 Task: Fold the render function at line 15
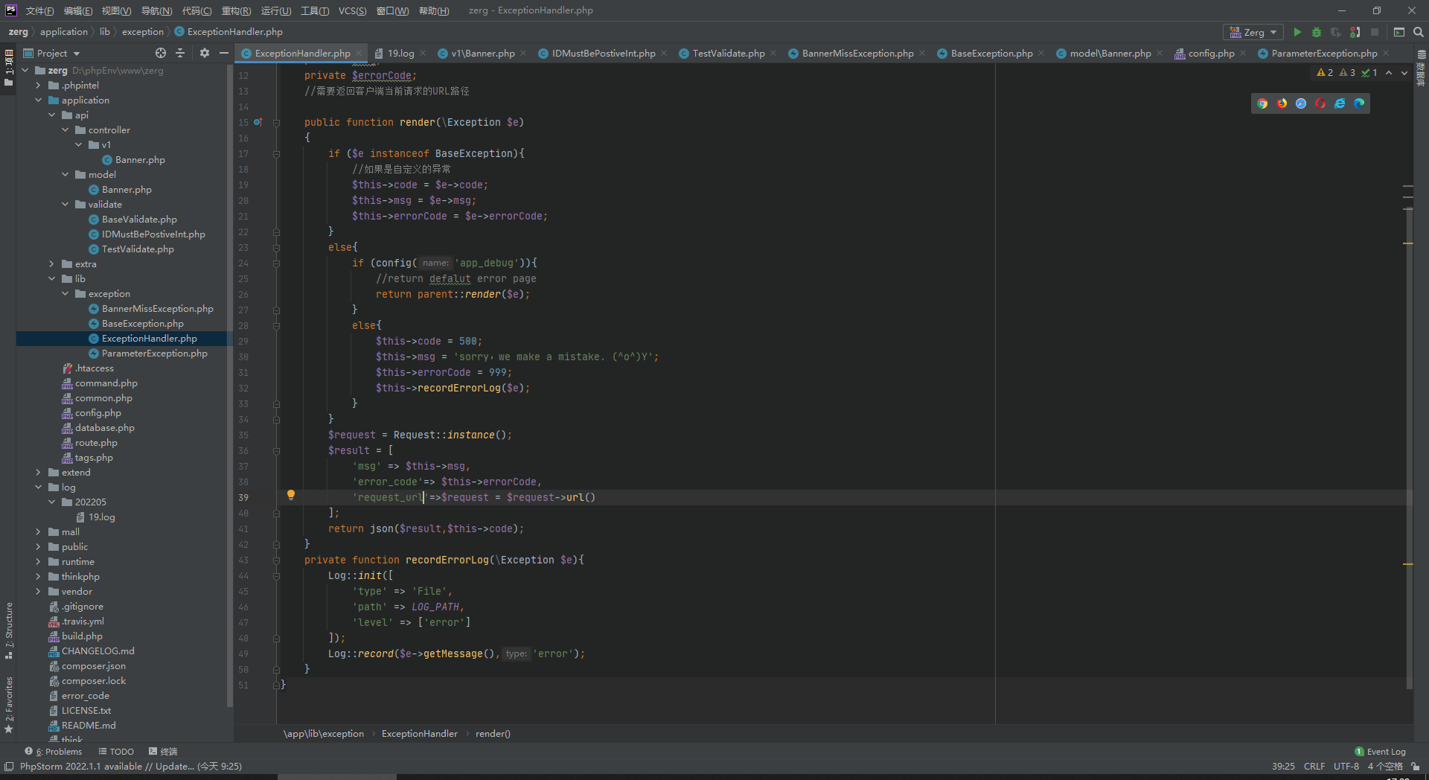tap(276, 123)
